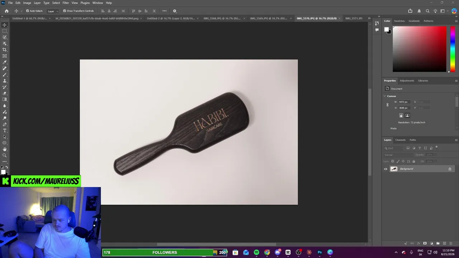Open Chrome from the taskbar
The height and width of the screenshot is (258, 459).
pyautogui.click(x=267, y=252)
